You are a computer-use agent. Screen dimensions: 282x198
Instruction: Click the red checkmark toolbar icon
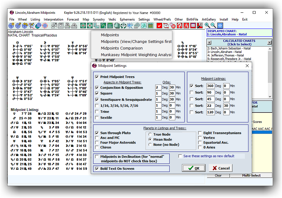(x=159, y=25)
